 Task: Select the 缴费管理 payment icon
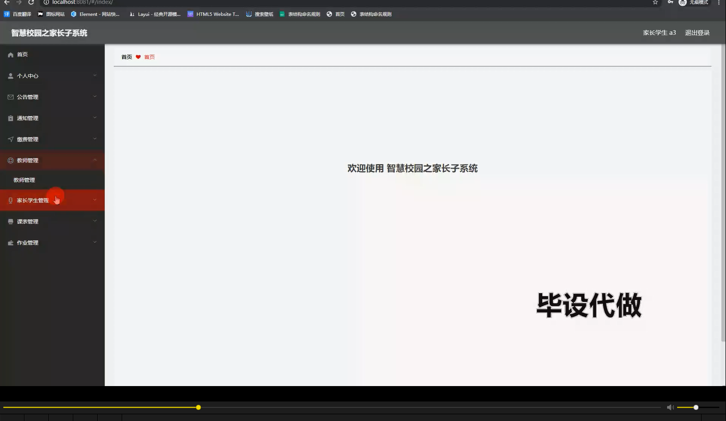[10, 139]
